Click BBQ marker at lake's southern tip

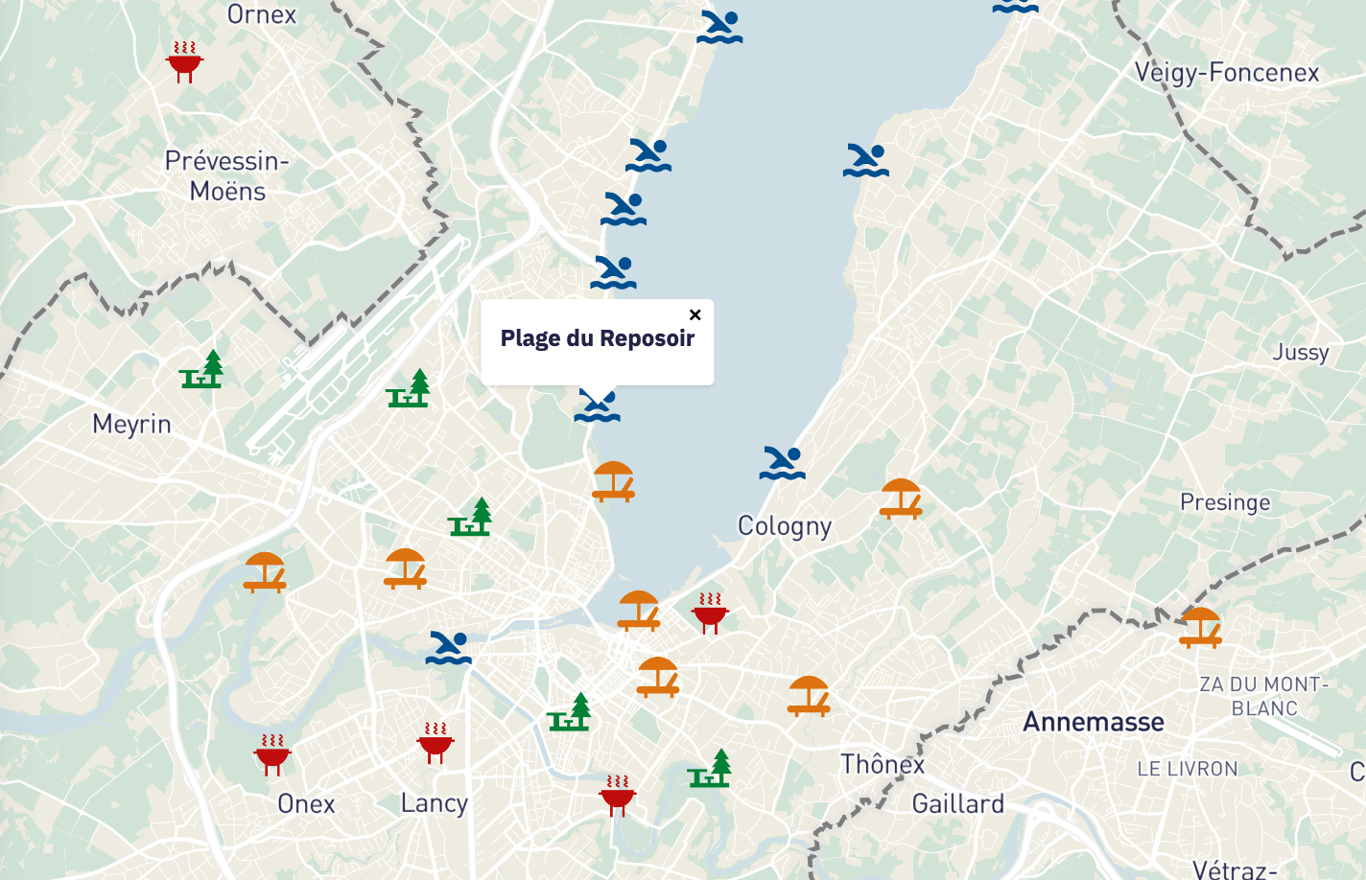[710, 614]
